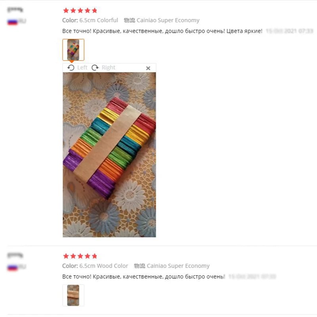
Task: Click first review's Cainiao Super Economy label
Action: pos(168,20)
